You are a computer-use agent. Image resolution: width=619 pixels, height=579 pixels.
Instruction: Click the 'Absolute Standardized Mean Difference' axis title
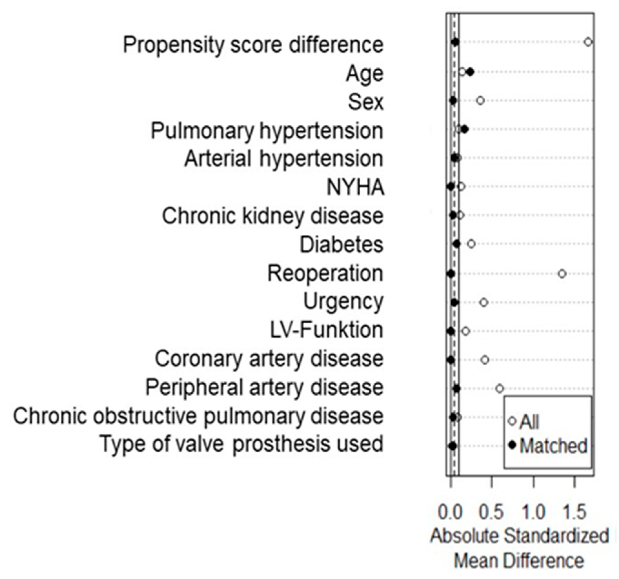pyautogui.click(x=519, y=548)
